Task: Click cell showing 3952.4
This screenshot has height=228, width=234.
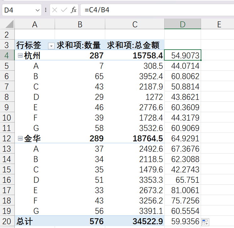Action: (x=135, y=76)
